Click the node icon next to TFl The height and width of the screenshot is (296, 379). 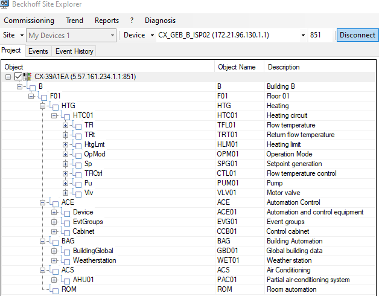click(77, 126)
